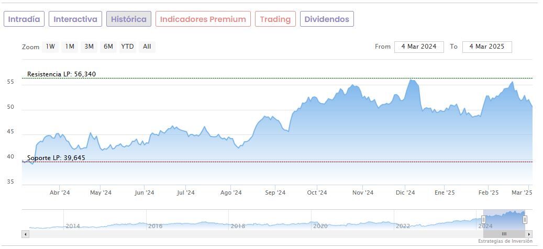Choose the 6M zoom range
The height and width of the screenshot is (249, 543).
coord(108,47)
